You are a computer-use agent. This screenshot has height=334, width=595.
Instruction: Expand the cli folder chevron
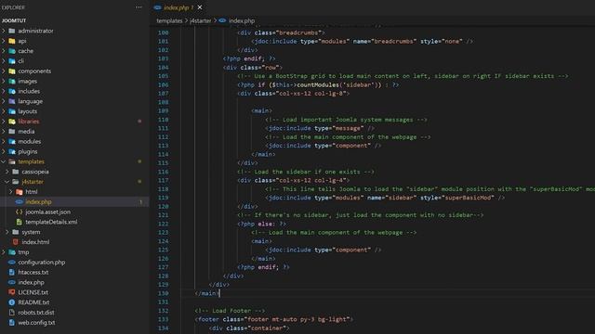4,61
